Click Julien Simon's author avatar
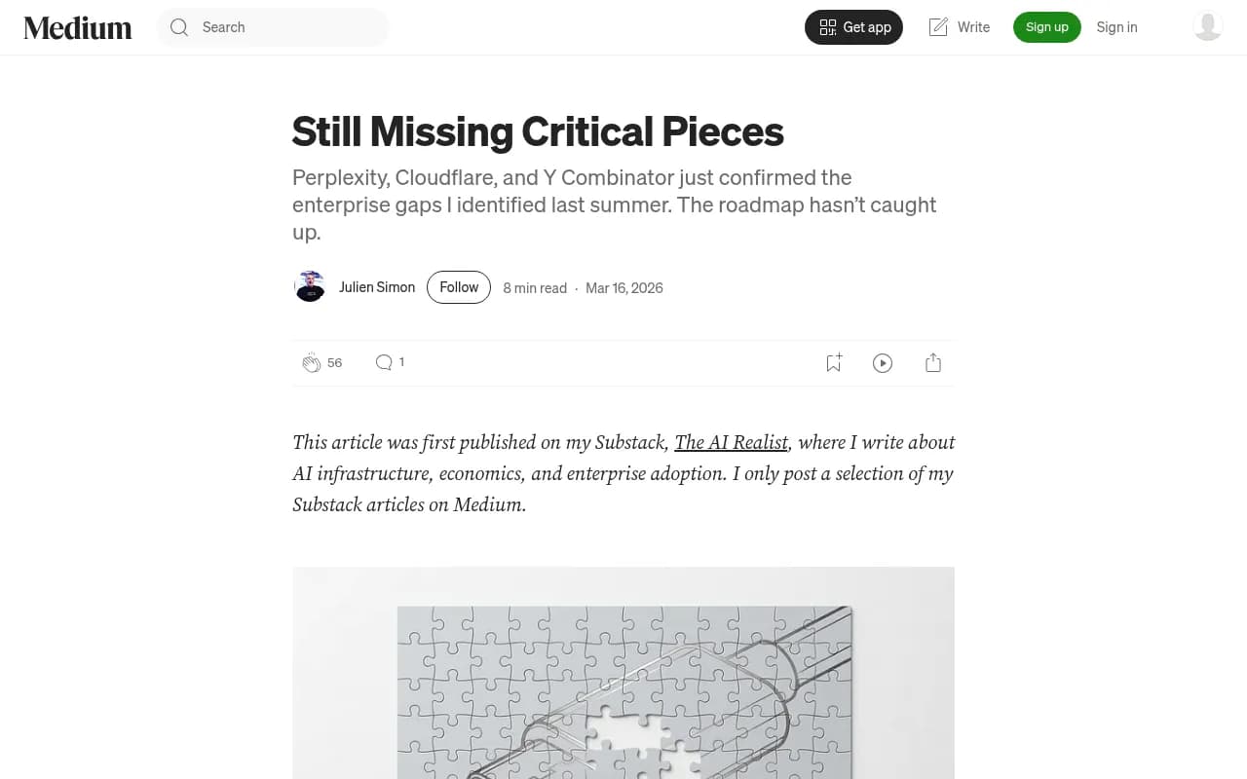Image resolution: width=1247 pixels, height=779 pixels. pos(309,287)
